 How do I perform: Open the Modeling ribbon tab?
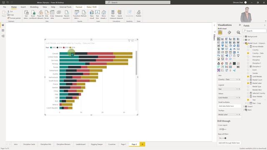click(x=34, y=7)
